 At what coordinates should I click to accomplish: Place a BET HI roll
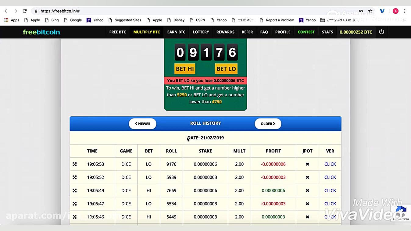185,69
